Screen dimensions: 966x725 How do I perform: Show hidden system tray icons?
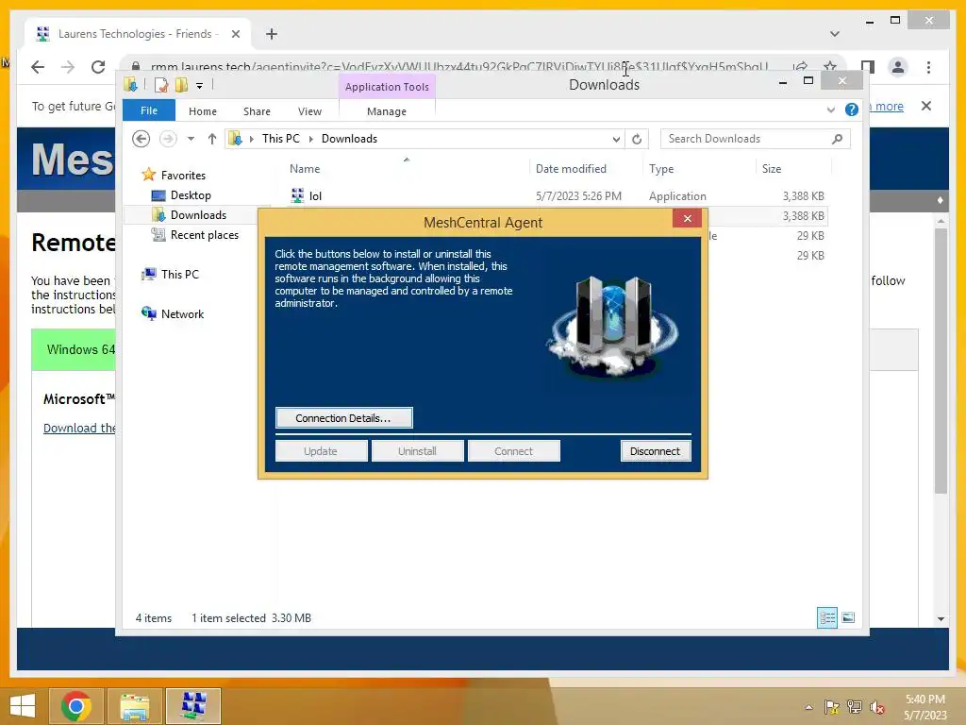pos(808,707)
